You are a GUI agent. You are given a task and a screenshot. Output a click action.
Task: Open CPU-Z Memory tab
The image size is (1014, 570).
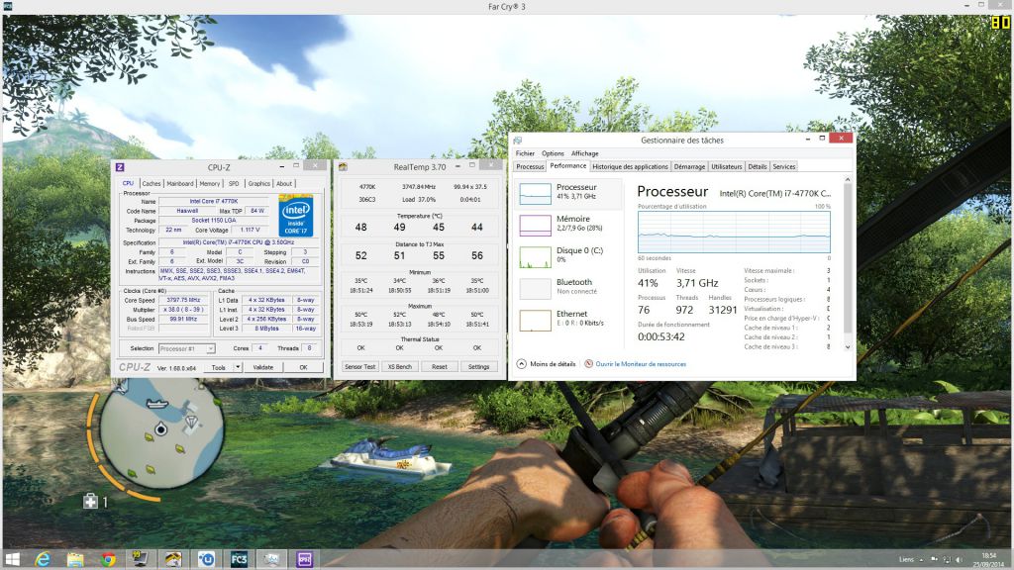point(210,183)
